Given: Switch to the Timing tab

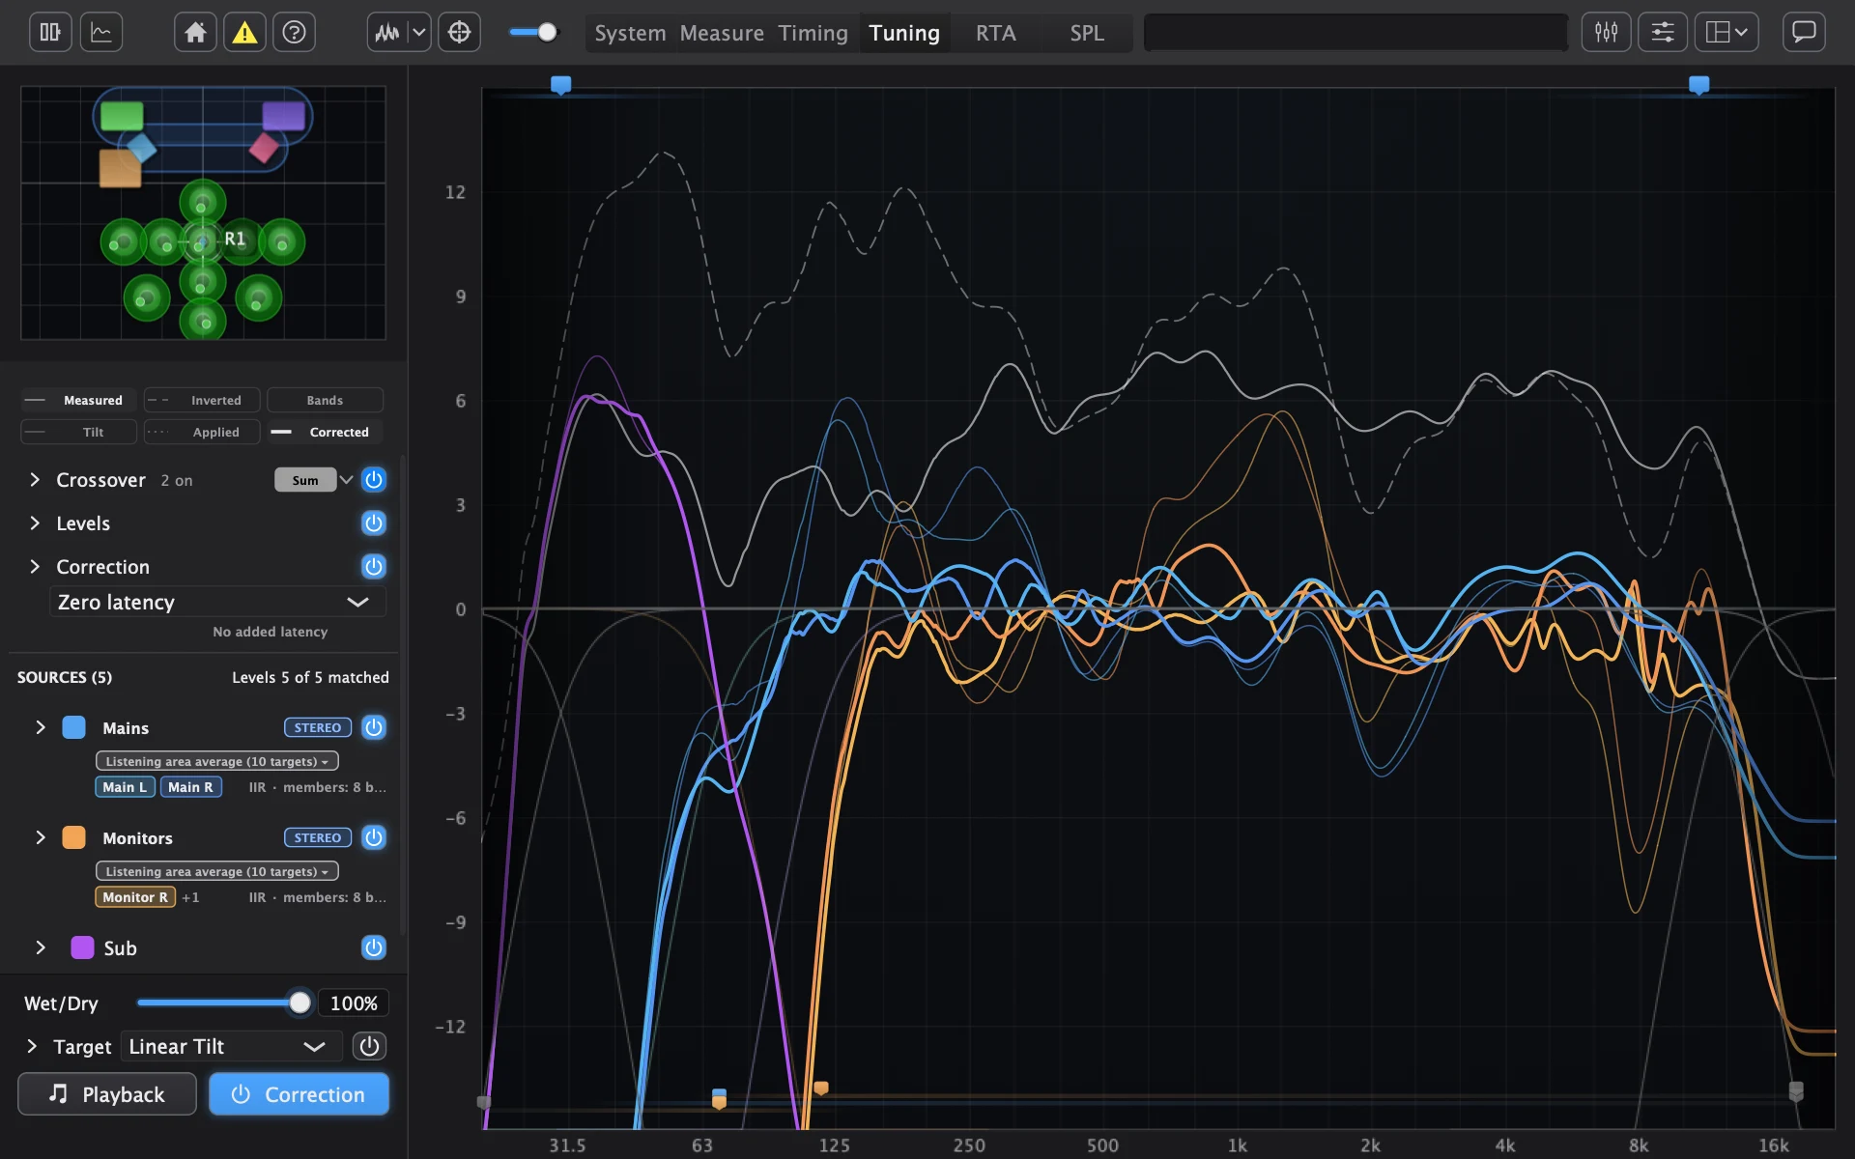Looking at the screenshot, I should click(x=813, y=33).
